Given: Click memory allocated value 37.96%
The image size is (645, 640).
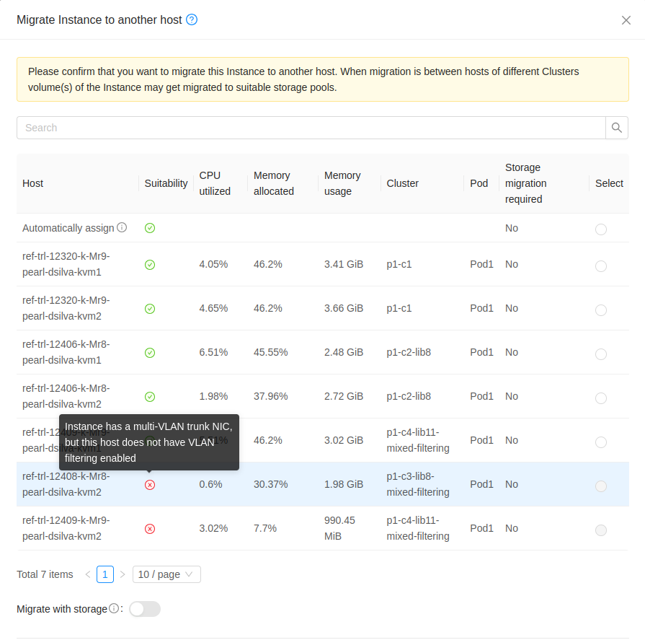Looking at the screenshot, I should pyautogui.click(x=271, y=397).
